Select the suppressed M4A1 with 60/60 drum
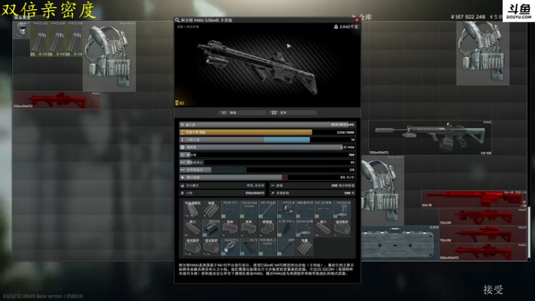The image size is (535, 301). [430, 138]
